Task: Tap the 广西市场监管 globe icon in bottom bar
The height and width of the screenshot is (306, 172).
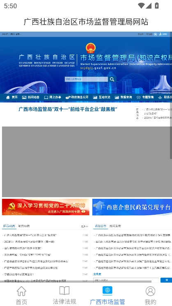Action: [x=108, y=290]
